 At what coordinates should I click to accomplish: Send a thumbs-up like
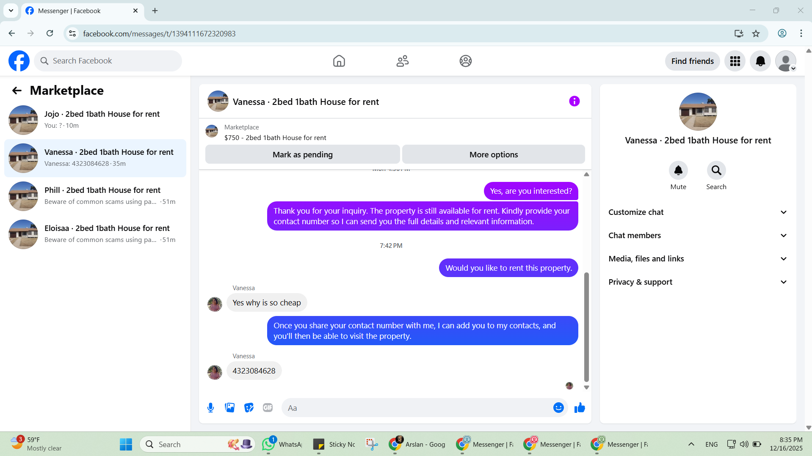click(580, 408)
